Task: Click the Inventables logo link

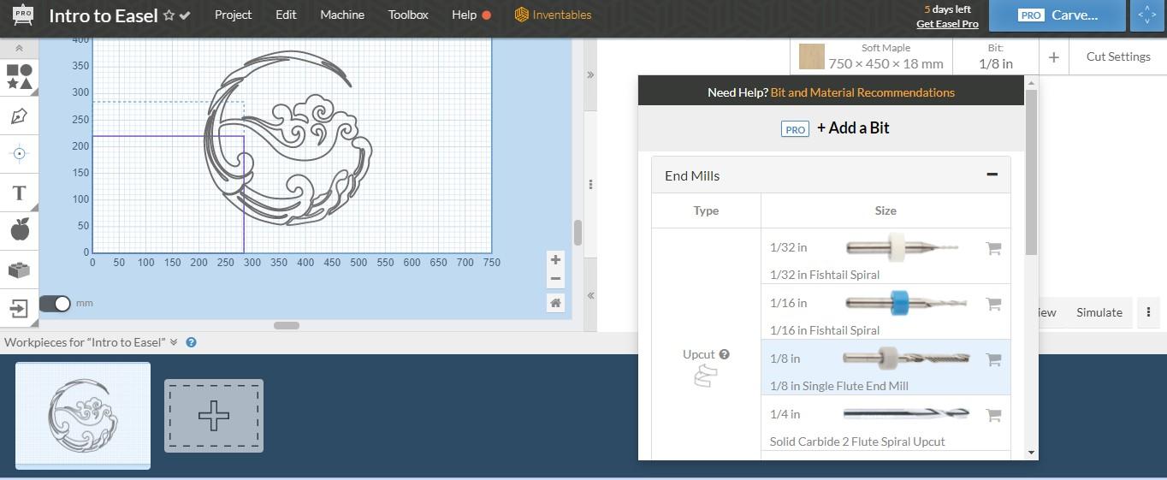Action: pos(553,15)
